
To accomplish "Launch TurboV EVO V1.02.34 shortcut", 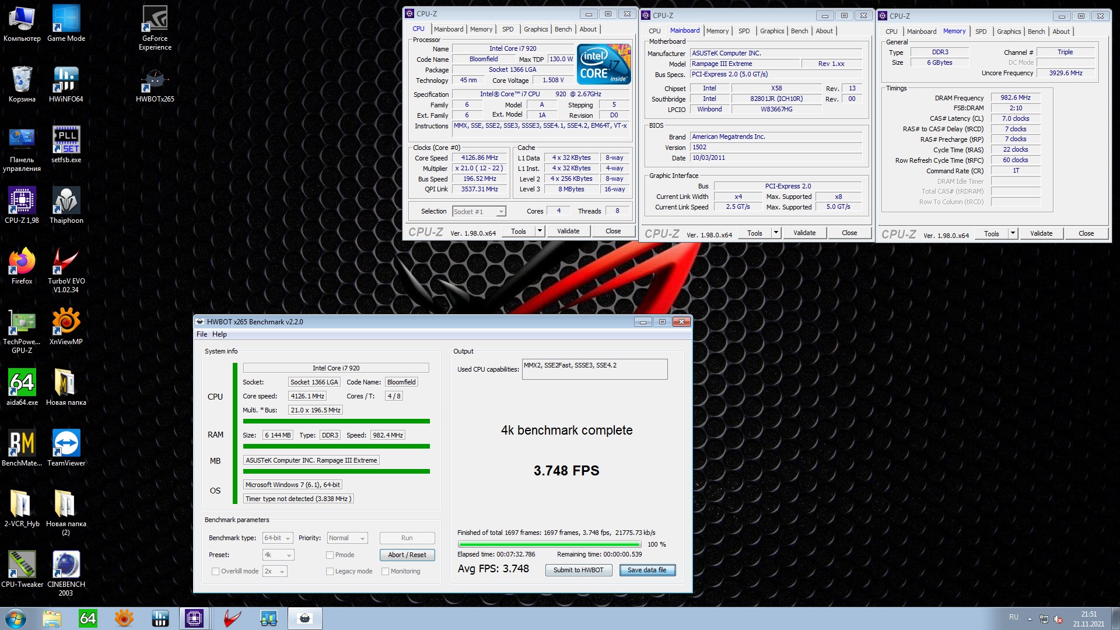I will click(x=66, y=270).
